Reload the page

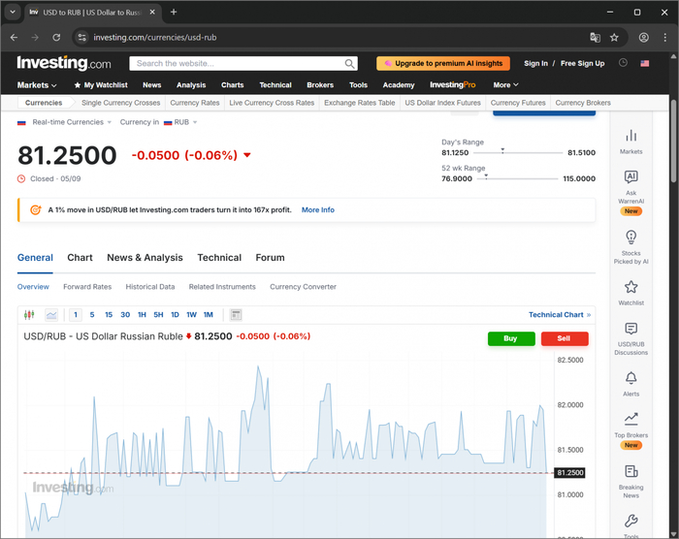[56, 37]
